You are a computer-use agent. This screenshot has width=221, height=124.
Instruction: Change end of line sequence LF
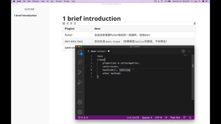[x=166, y=117]
